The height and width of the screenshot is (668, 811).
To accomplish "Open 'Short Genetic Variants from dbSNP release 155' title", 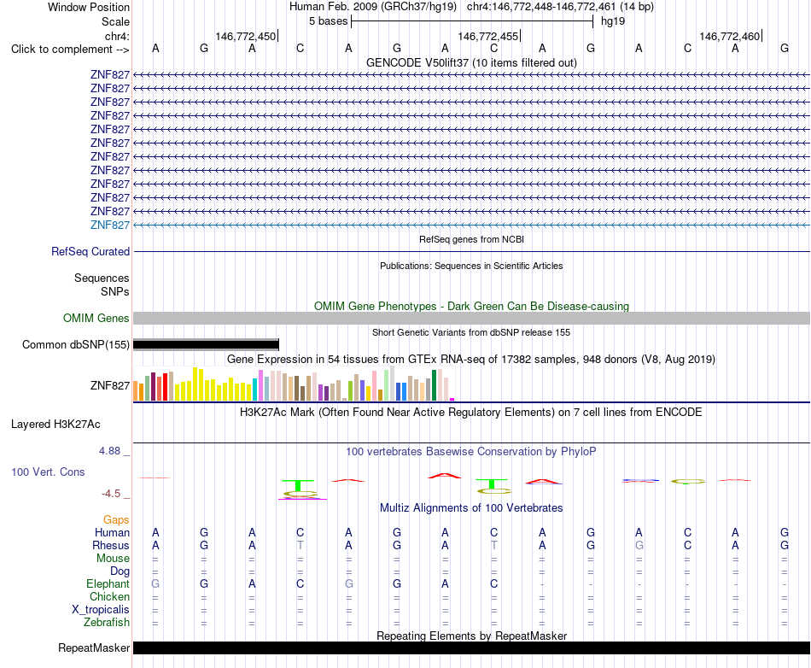I will click(x=471, y=332).
